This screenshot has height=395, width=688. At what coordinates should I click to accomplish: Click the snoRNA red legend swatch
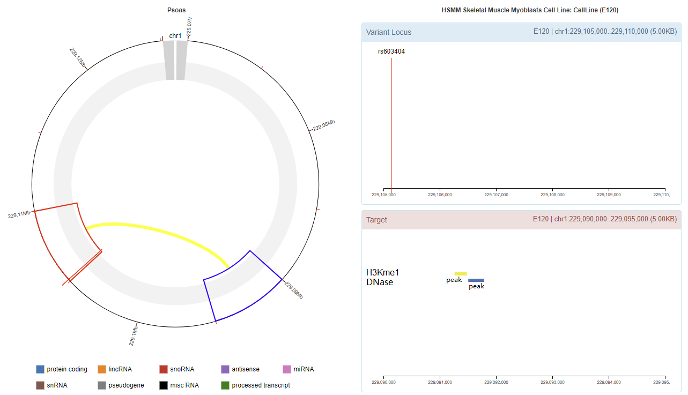(164, 369)
